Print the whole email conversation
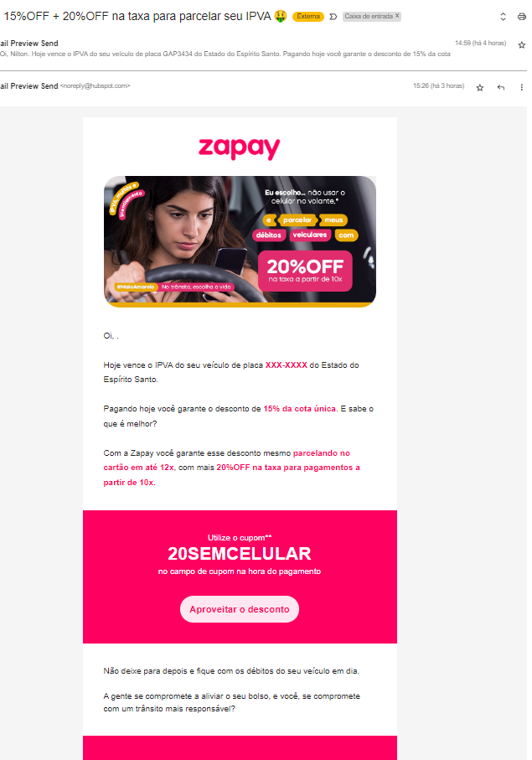Image resolution: width=532 pixels, height=760 pixels. pos(521,17)
